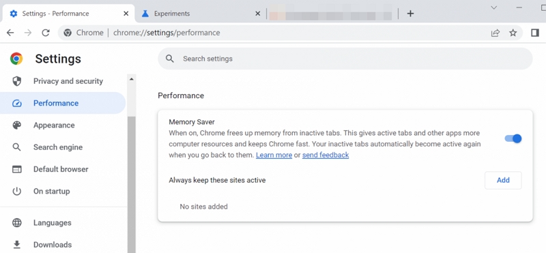This screenshot has height=253, width=546.
Task: Click the Privacy and security shield icon
Action: click(16, 81)
